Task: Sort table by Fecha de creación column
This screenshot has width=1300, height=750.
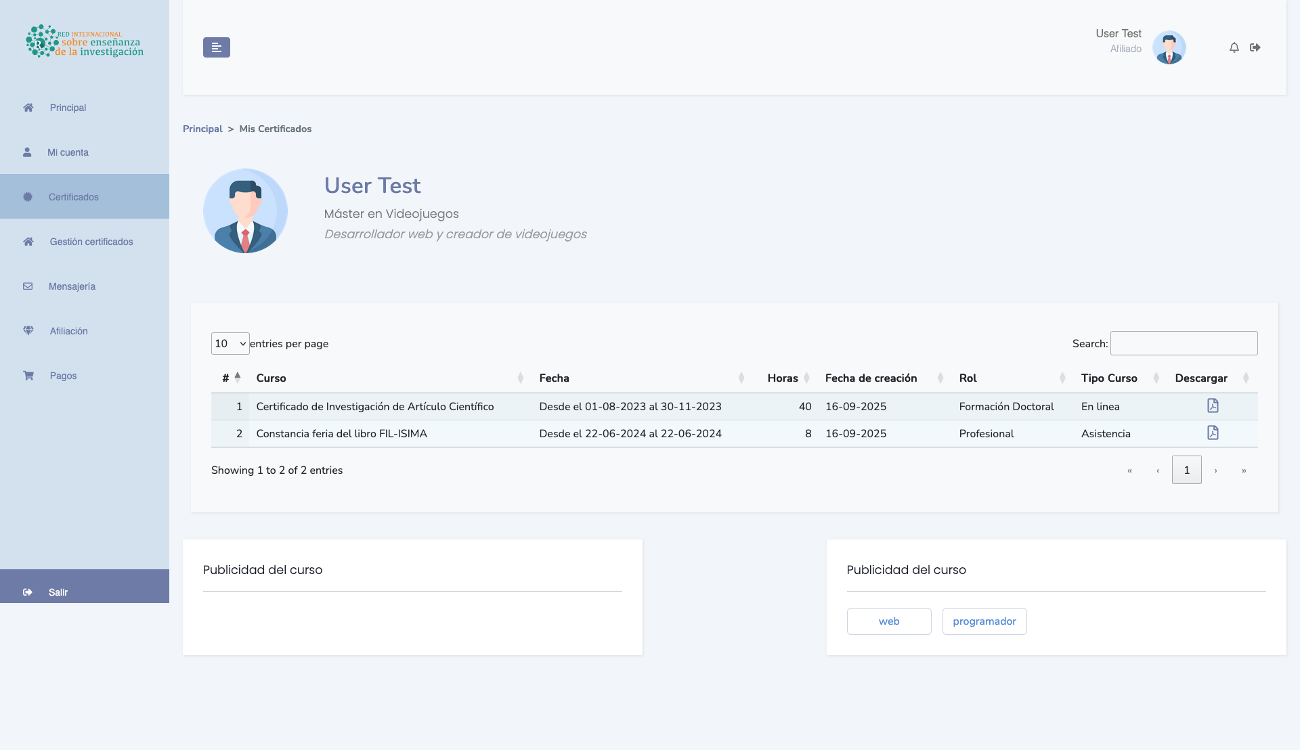Action: tap(871, 378)
